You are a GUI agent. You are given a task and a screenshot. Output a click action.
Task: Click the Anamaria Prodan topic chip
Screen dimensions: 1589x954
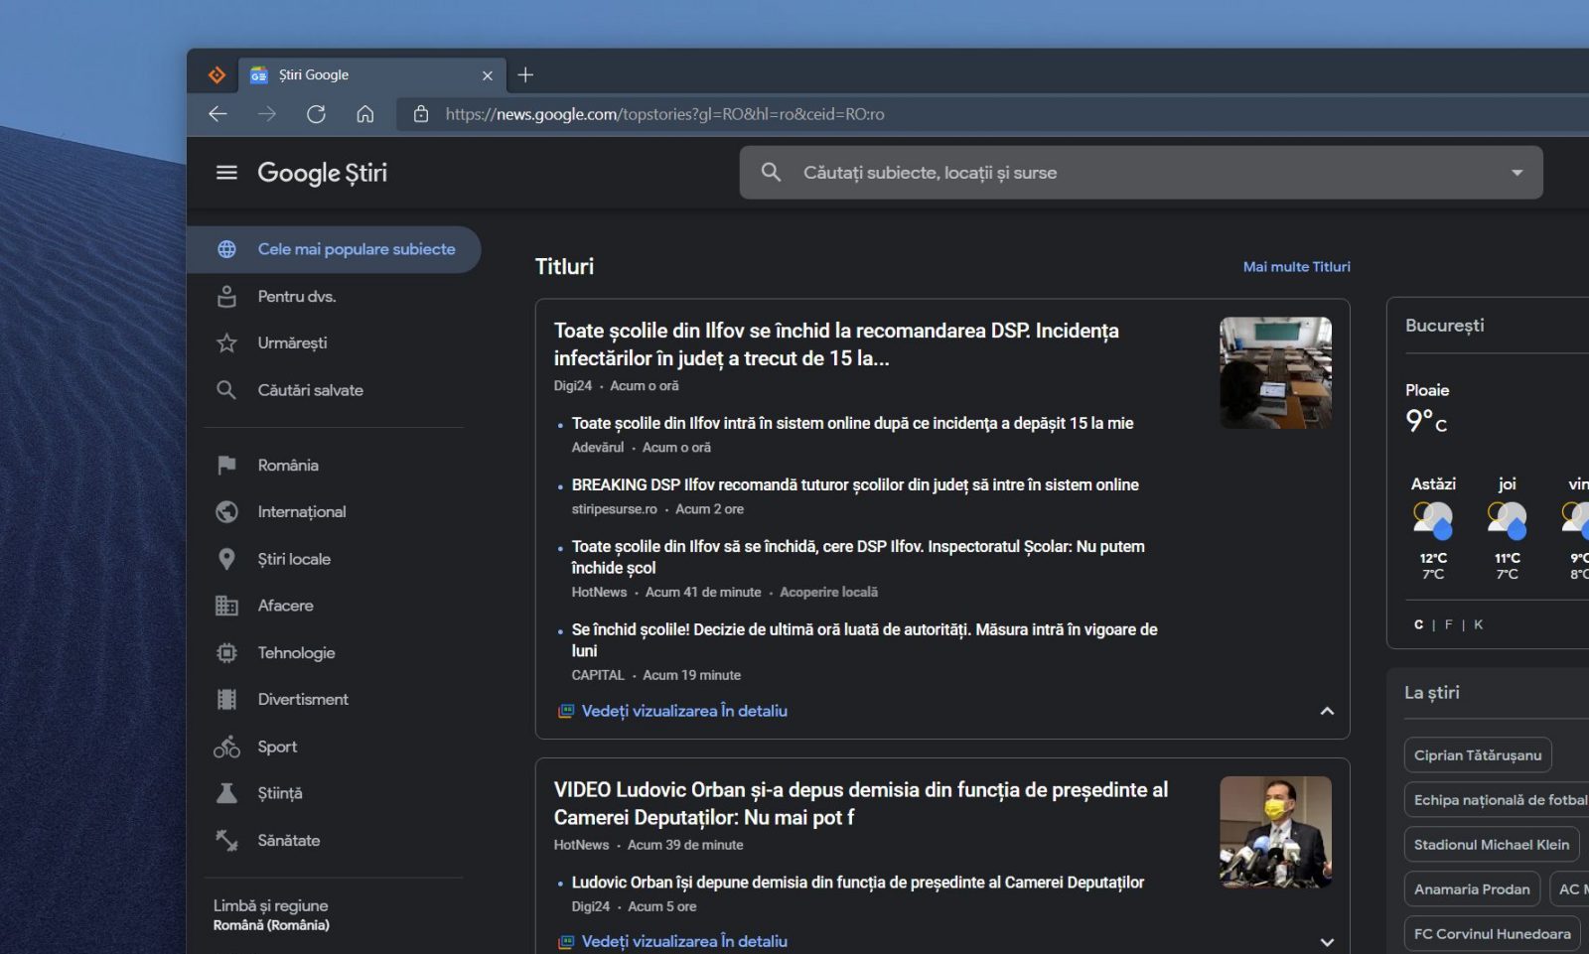1471,889
